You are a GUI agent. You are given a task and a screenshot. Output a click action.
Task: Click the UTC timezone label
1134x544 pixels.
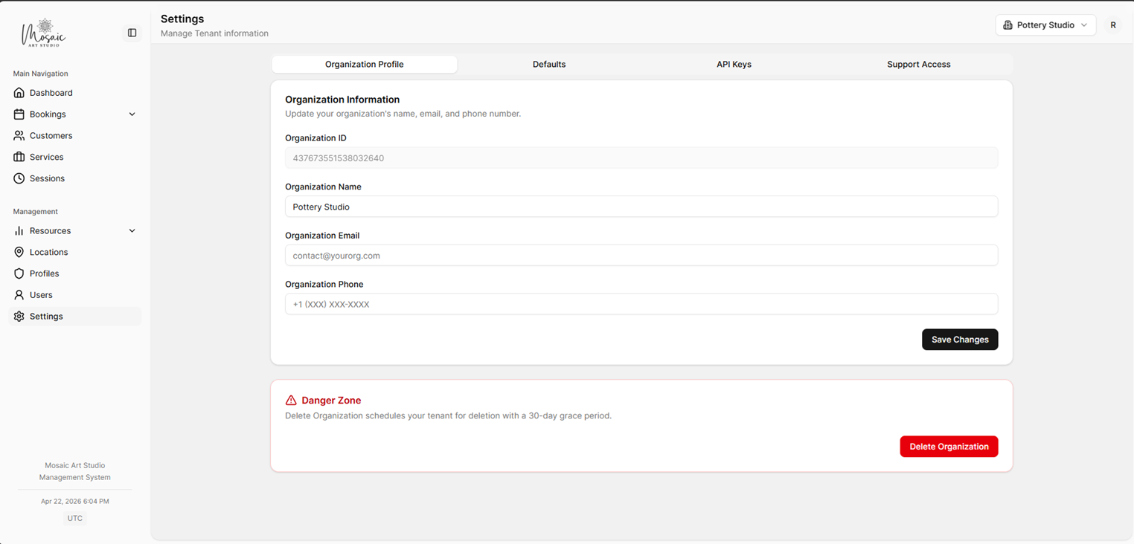pos(74,518)
